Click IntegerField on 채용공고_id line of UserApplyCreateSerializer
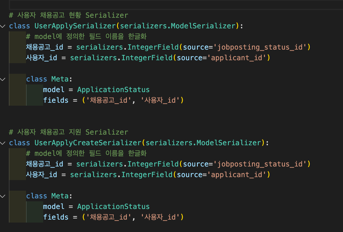Viewport: 343px width, 232px height. (x=153, y=164)
